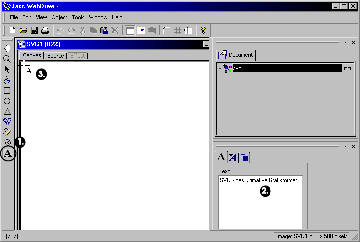Collapse the text properties panel arrow

[x=345, y=146]
